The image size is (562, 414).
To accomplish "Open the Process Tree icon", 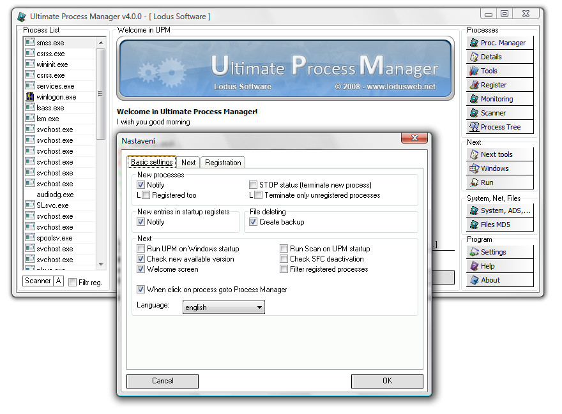I will pyautogui.click(x=474, y=127).
